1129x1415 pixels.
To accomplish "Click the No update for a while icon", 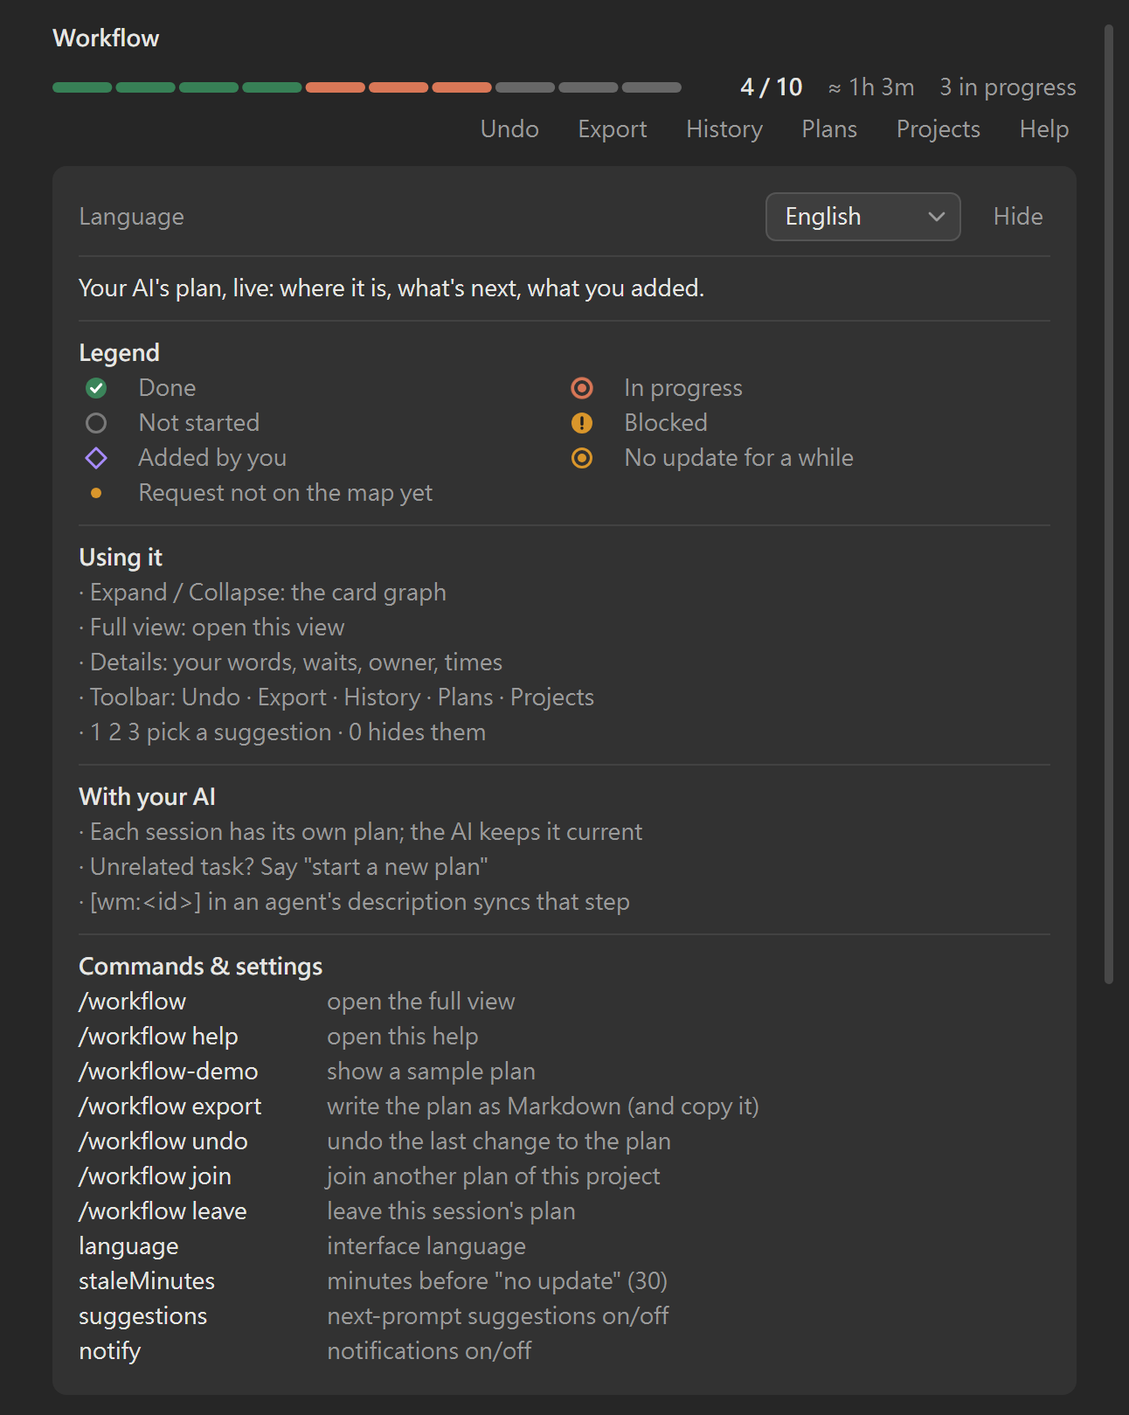I will [x=582, y=458].
